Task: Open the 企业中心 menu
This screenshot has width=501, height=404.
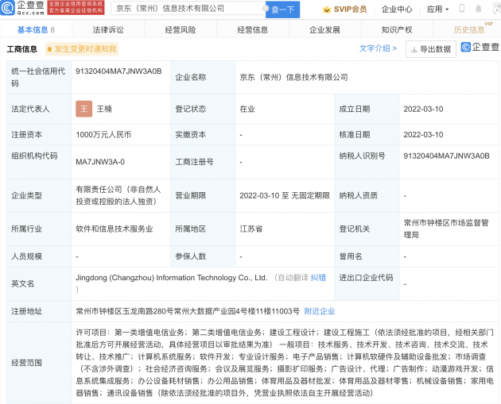Action: pyautogui.click(x=397, y=10)
